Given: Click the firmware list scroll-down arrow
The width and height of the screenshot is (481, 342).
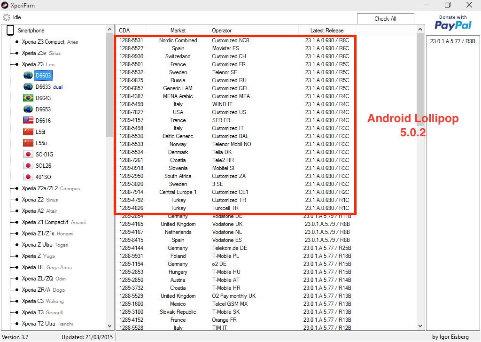Looking at the screenshot, I should (420, 326).
